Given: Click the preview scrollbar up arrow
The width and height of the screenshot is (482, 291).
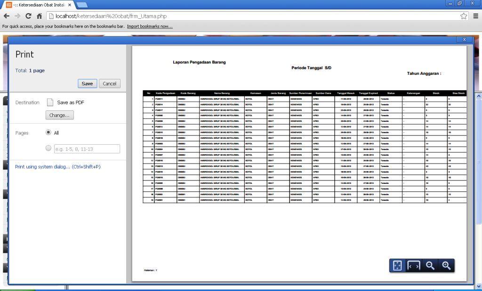Looking at the screenshot, I should [479, 96].
